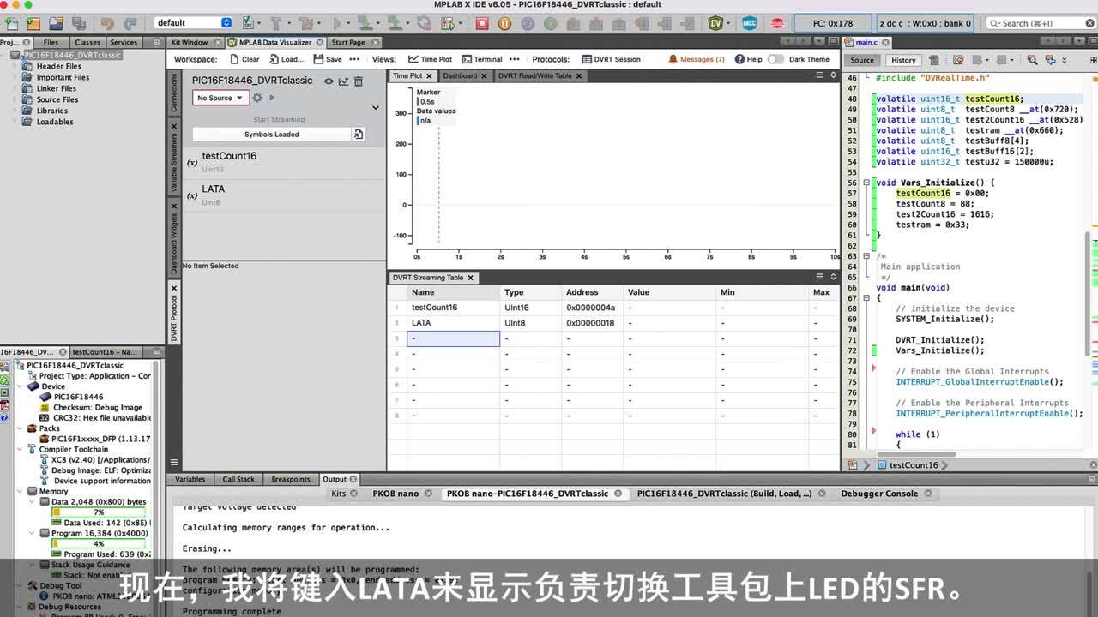Image resolution: width=1098 pixels, height=617 pixels.
Task: Switch to the Dashboard tab
Action: tap(459, 75)
